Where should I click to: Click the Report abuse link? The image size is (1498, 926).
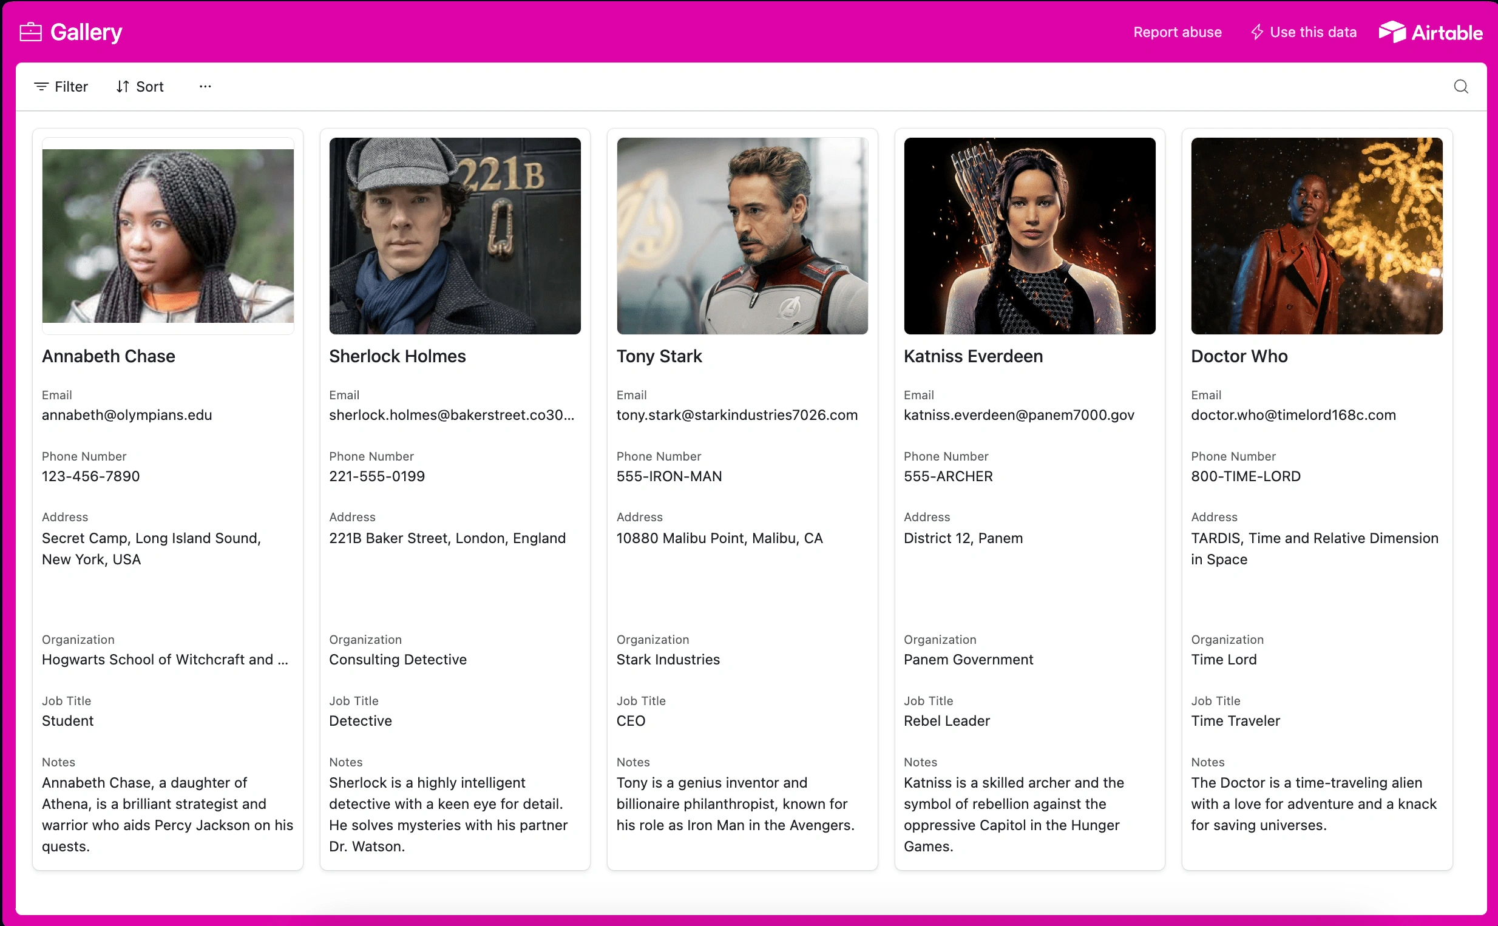(x=1177, y=32)
